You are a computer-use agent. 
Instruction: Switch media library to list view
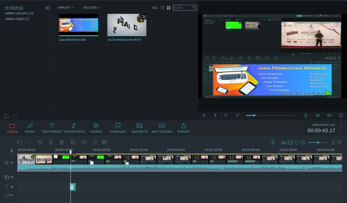(x=162, y=8)
